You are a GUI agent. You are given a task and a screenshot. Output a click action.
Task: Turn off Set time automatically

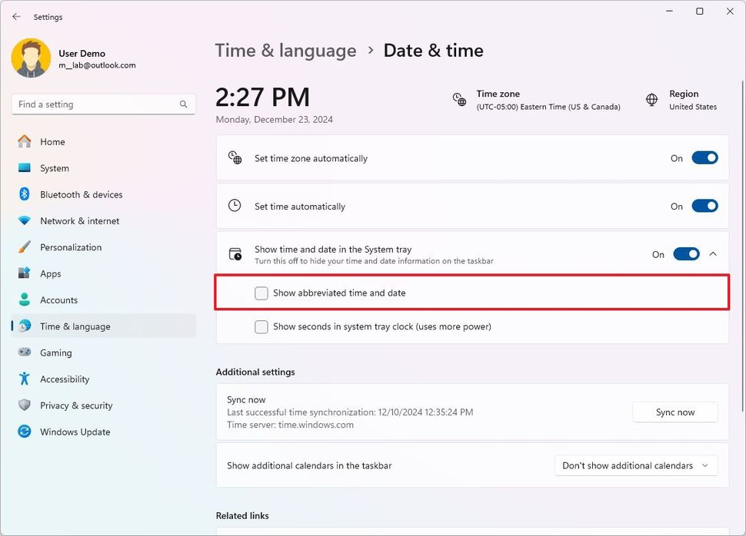tap(704, 206)
